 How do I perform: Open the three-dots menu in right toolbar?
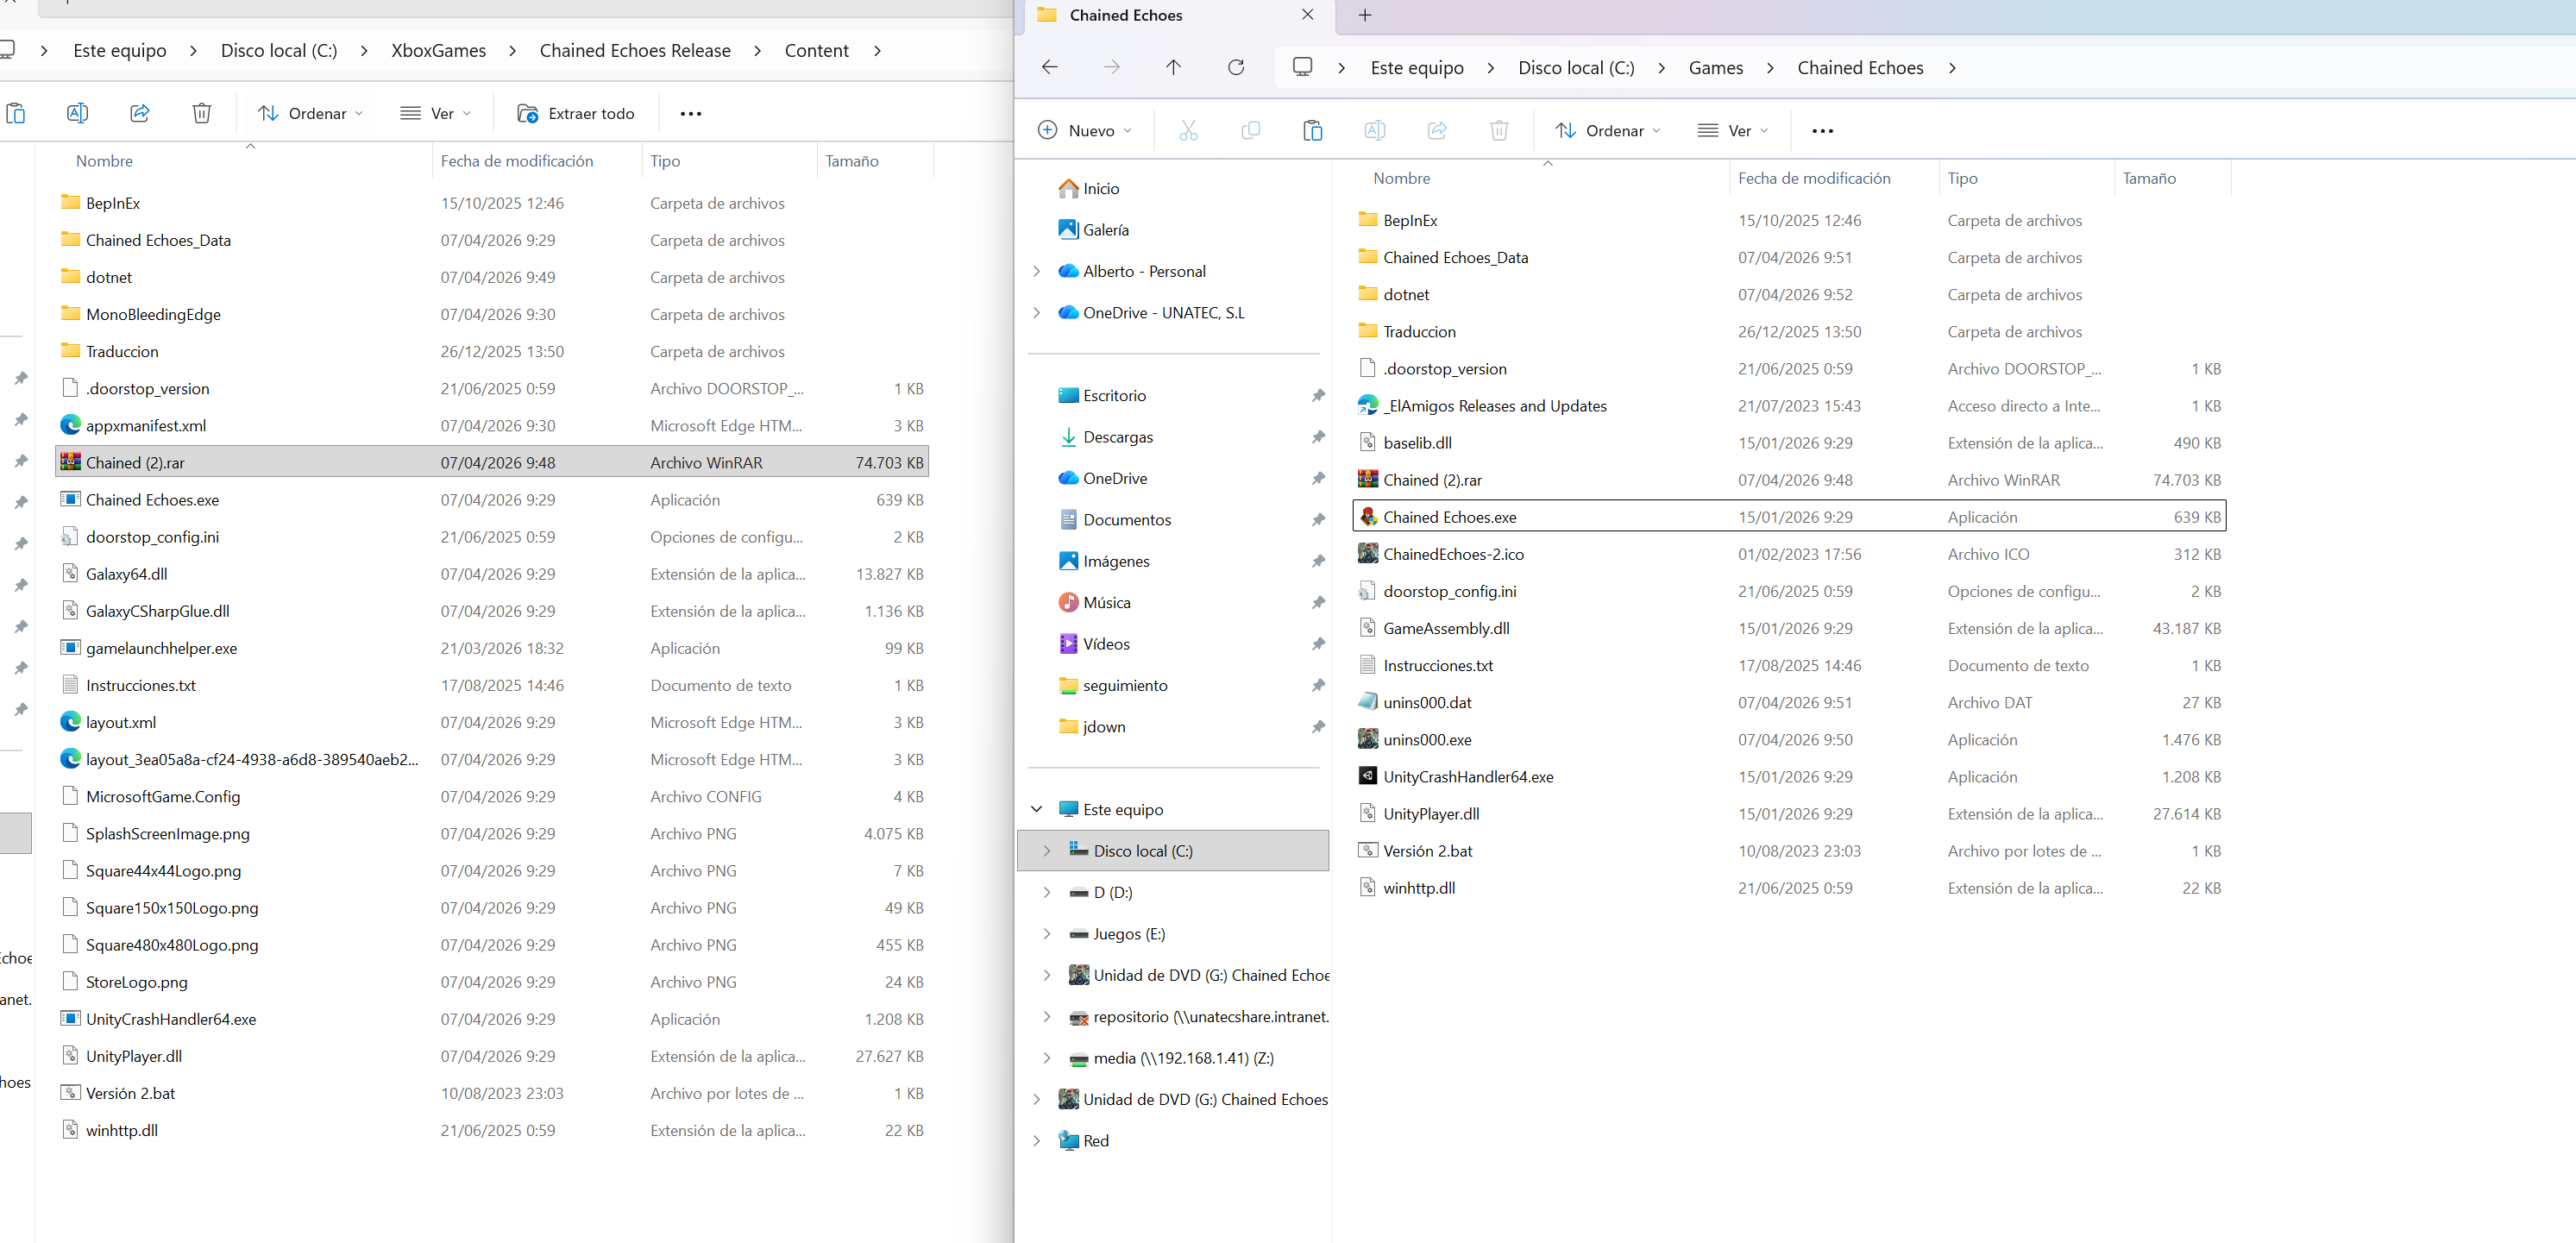click(x=1822, y=130)
